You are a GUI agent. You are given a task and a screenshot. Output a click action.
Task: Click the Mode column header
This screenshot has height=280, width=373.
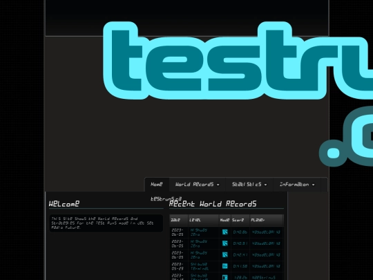click(x=224, y=221)
